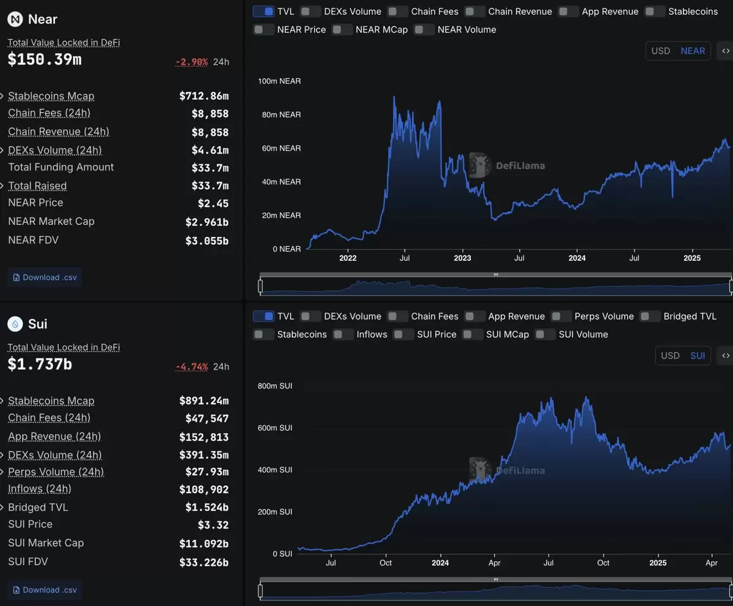Enable NEAR Volume series
The image size is (733, 606).
(x=424, y=29)
